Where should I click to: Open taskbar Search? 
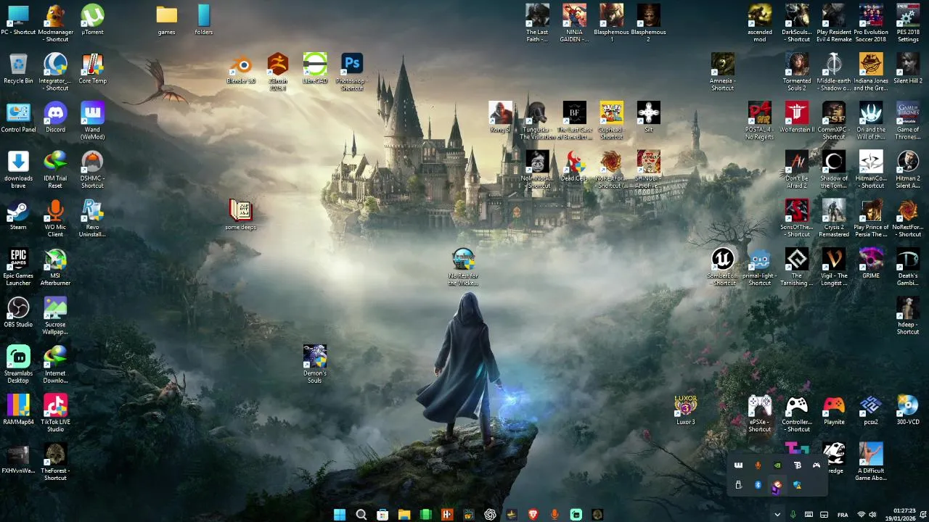[x=361, y=515]
